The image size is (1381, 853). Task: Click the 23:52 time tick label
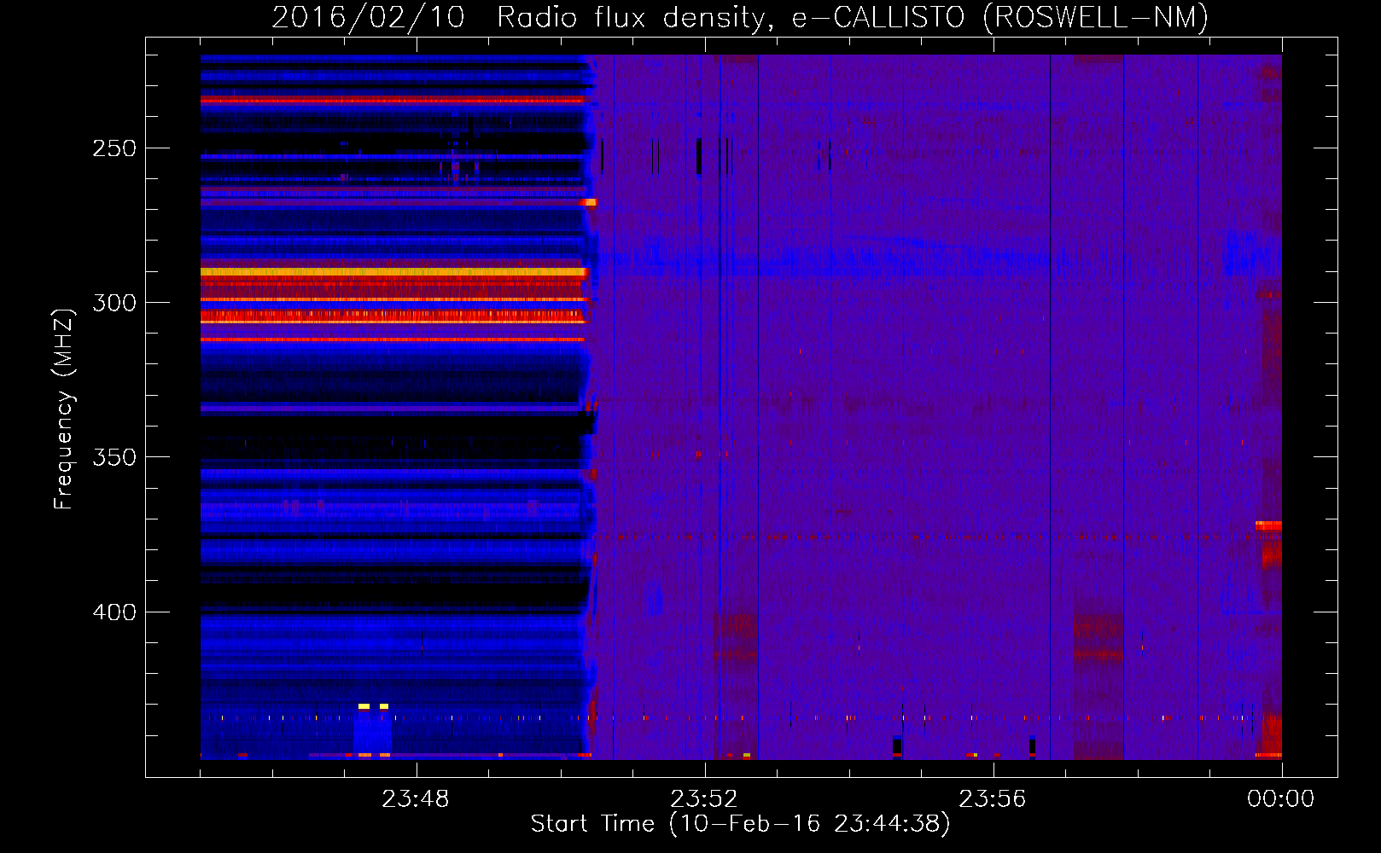point(703,798)
